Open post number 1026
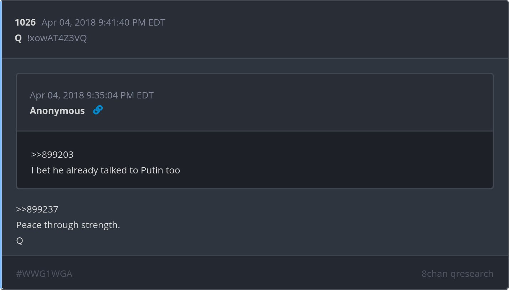This screenshot has width=509, height=290. [25, 23]
